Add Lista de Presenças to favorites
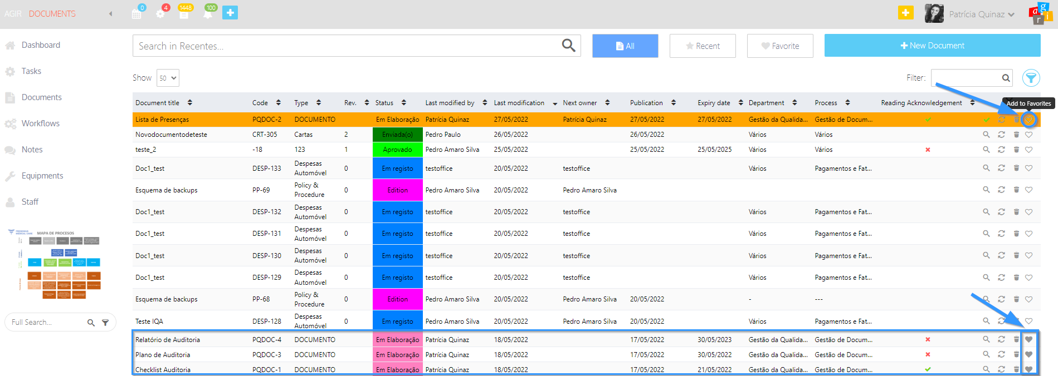This screenshot has width=1058, height=376. coord(1029,120)
